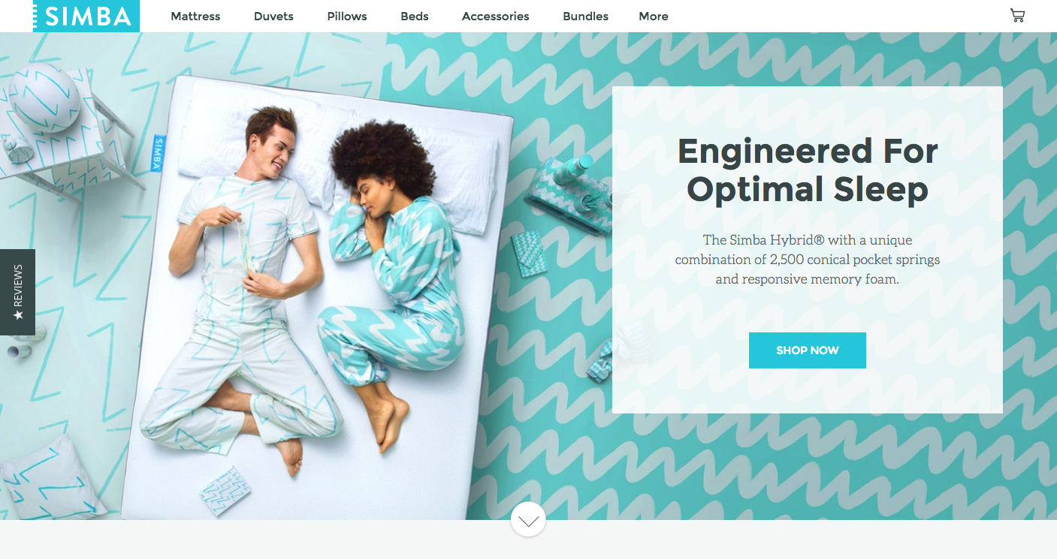Click the down-chevron circle below the hero banner
Screen dimensions: 1057x559
528,519
